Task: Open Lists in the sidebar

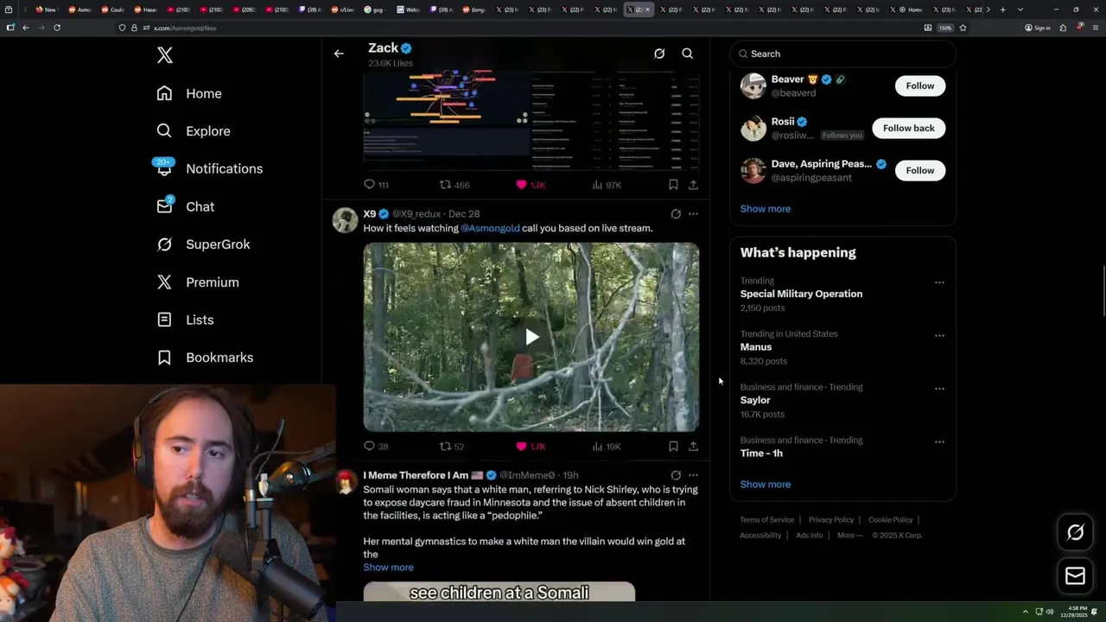Action: pyautogui.click(x=185, y=320)
